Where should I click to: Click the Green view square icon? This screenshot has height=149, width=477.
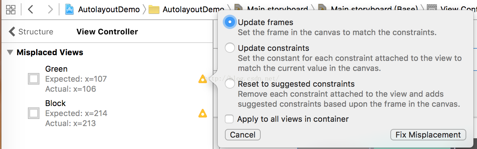pos(34,79)
